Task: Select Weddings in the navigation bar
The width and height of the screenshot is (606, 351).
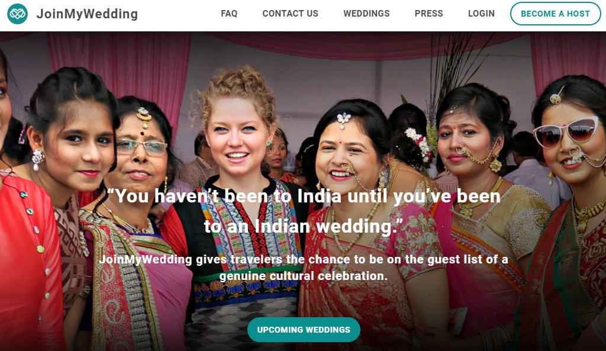Action: coord(366,14)
